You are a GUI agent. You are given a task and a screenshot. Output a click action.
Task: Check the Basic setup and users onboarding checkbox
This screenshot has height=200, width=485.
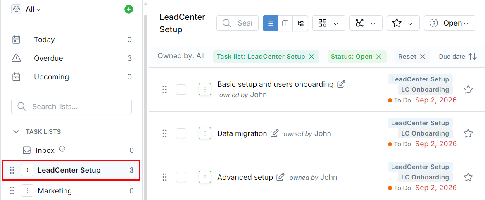point(181,90)
